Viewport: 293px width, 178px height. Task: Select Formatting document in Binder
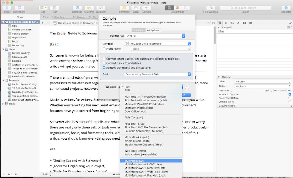click(x=18, y=45)
